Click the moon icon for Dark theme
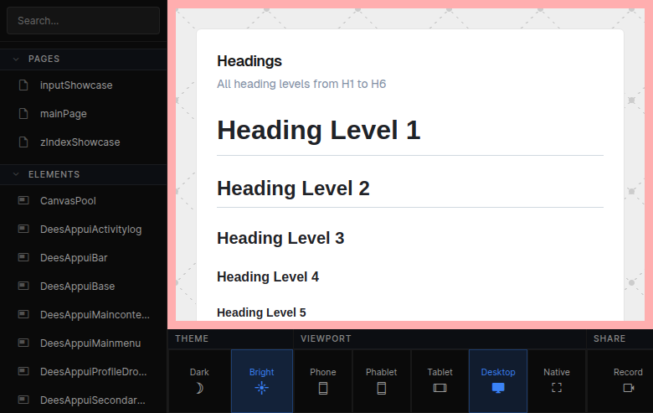The height and width of the screenshot is (413, 653). [199, 388]
